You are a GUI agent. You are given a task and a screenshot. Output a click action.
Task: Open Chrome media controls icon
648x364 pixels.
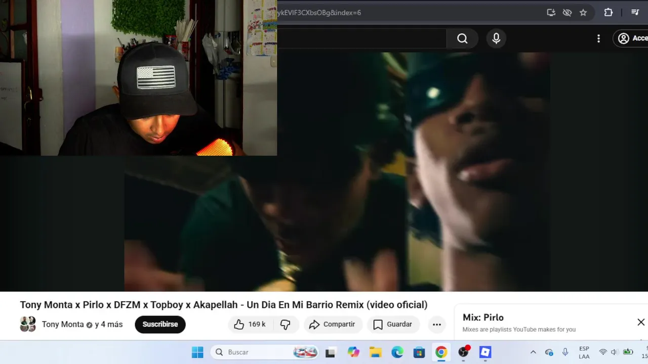point(635,13)
